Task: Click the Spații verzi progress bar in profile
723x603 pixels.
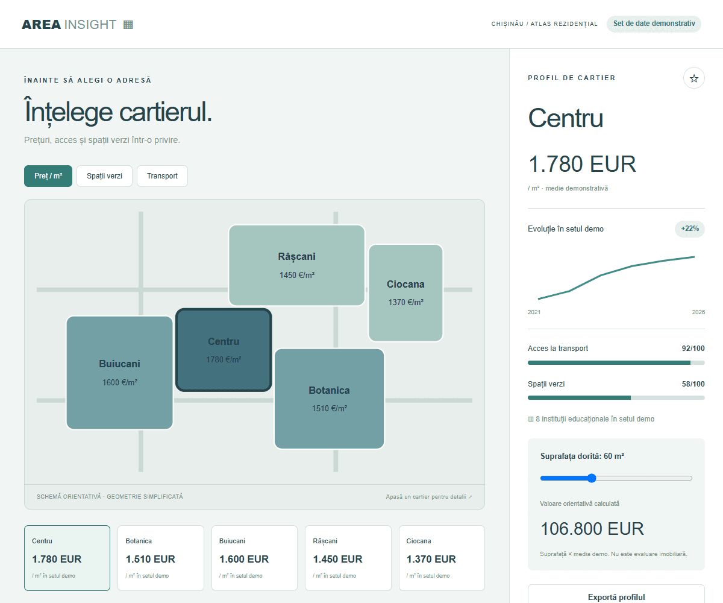Action: point(616,397)
